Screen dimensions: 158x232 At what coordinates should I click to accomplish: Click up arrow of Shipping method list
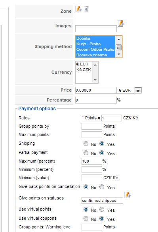point(119,39)
